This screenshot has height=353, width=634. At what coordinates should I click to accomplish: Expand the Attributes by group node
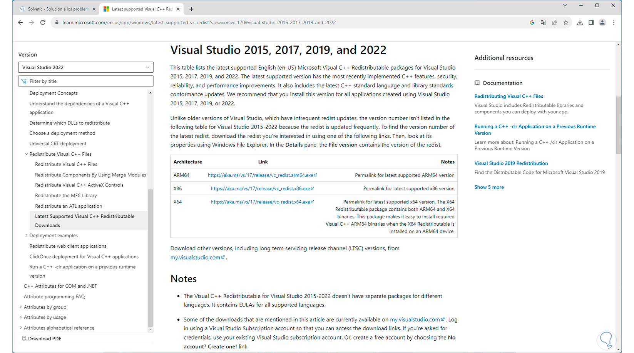(x=21, y=307)
